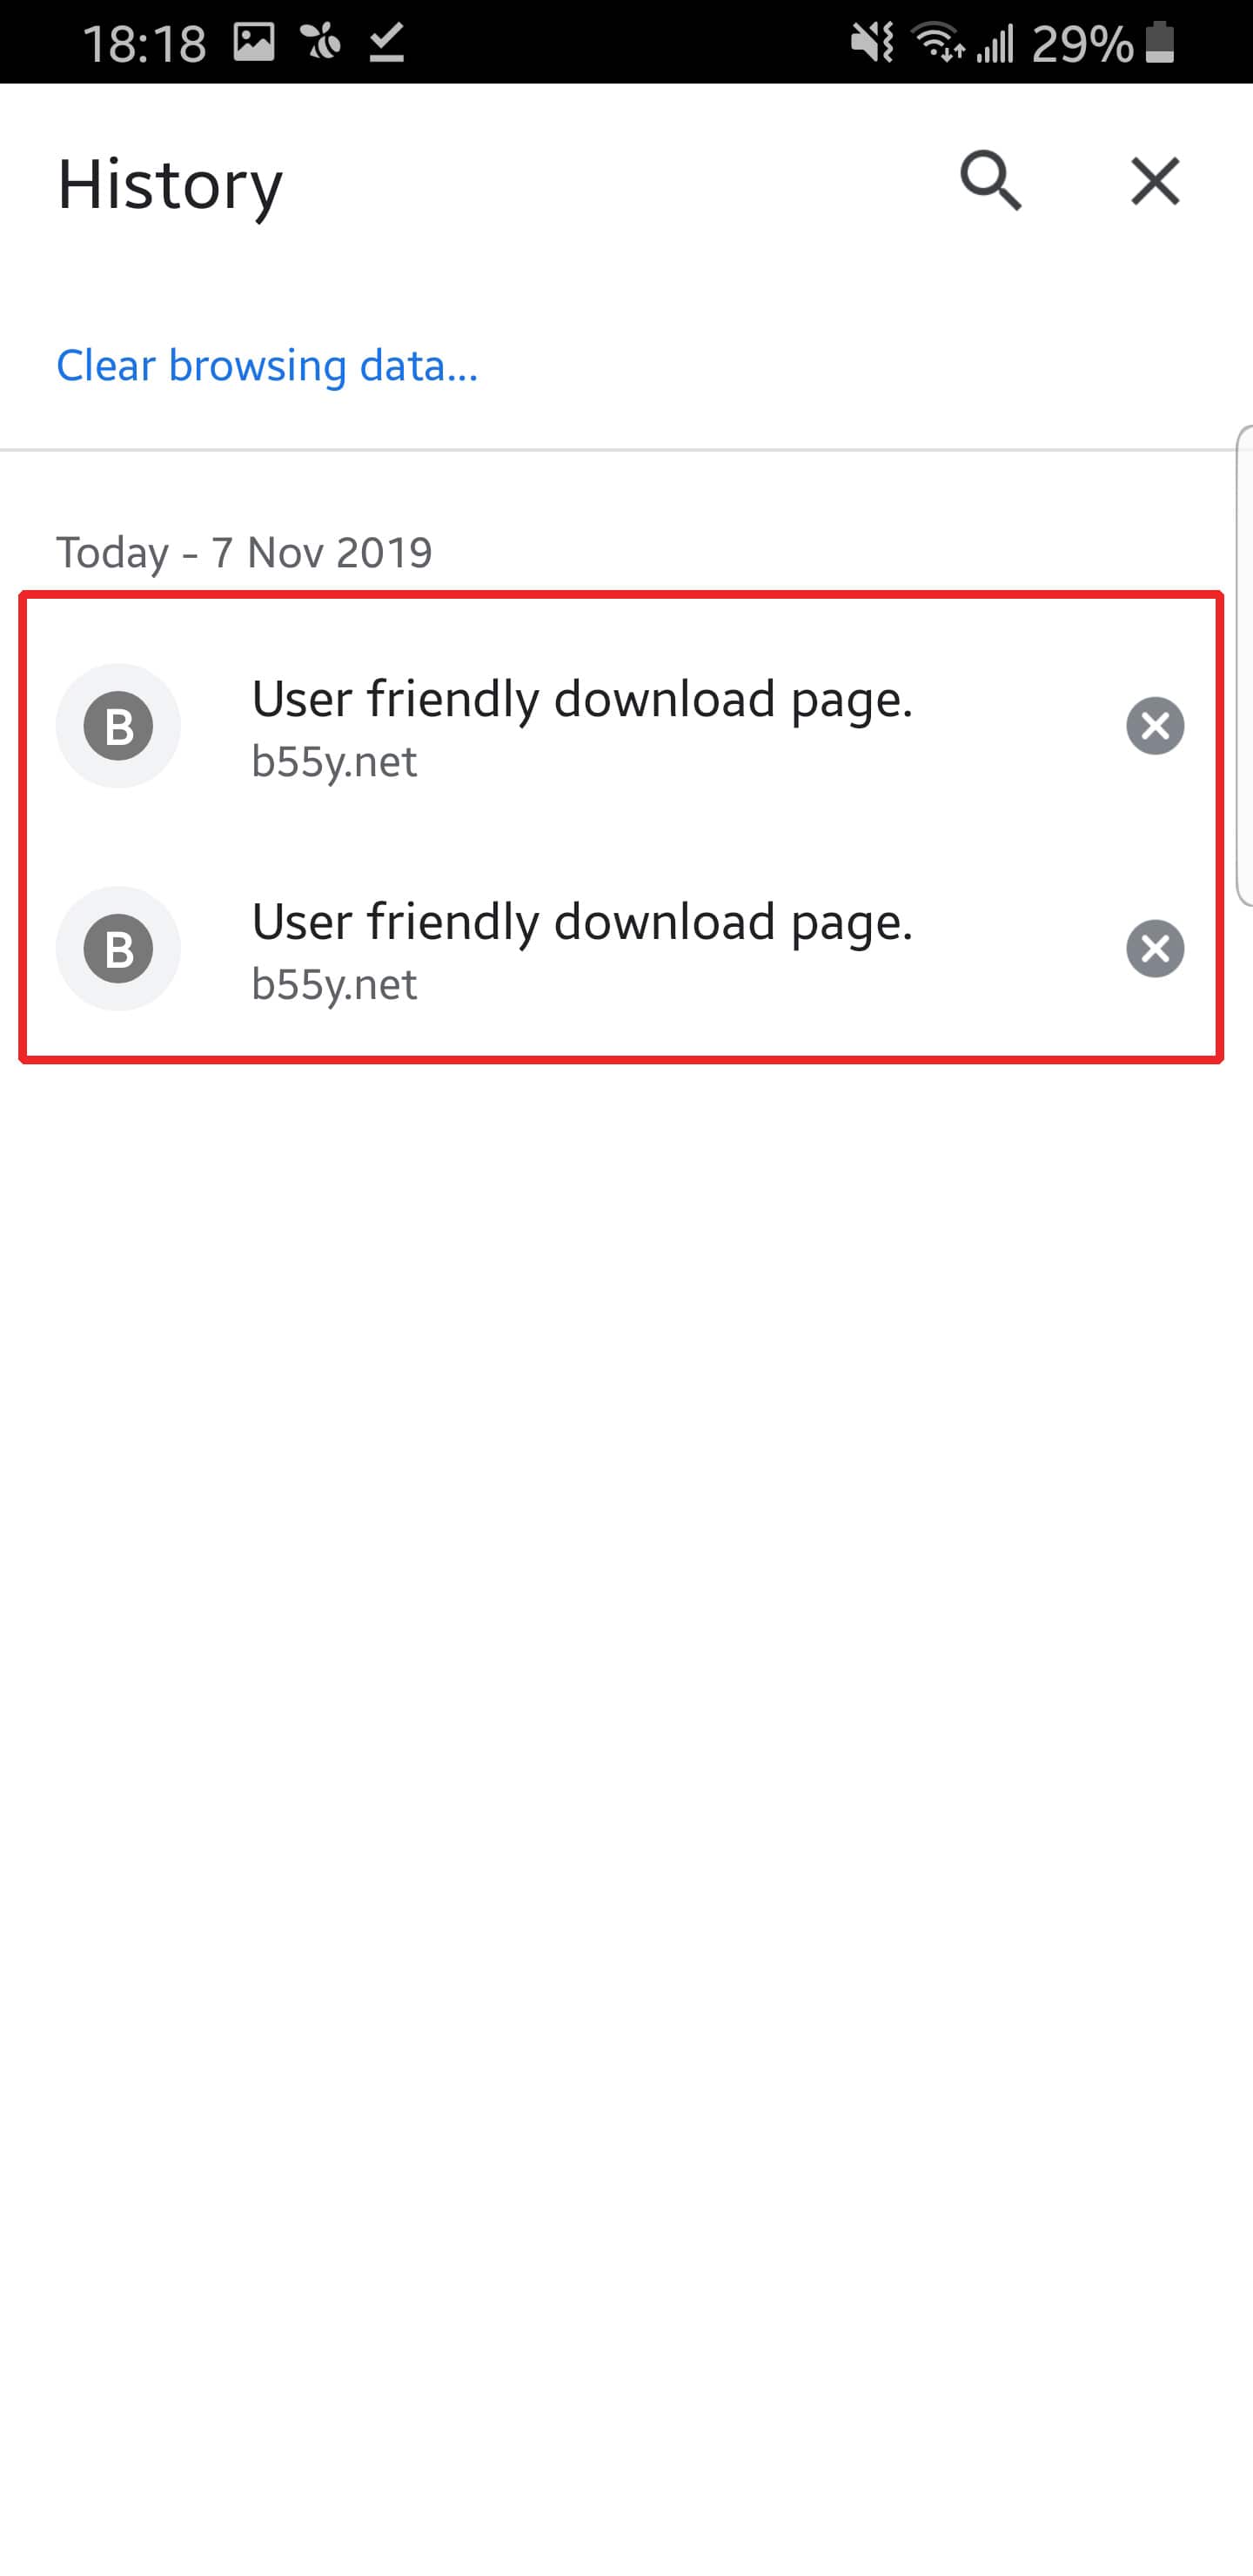Viewport: 1253px width, 2576px height.
Task: Tap the Today - 7 Nov 2019 header
Action: click(244, 552)
